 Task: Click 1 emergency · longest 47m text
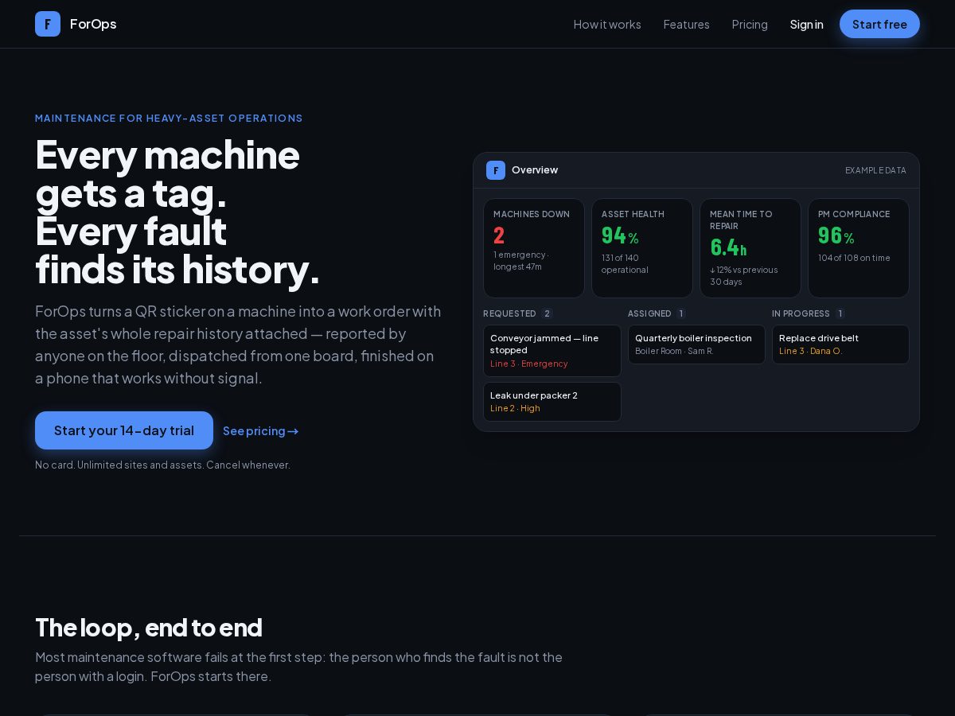(521, 260)
